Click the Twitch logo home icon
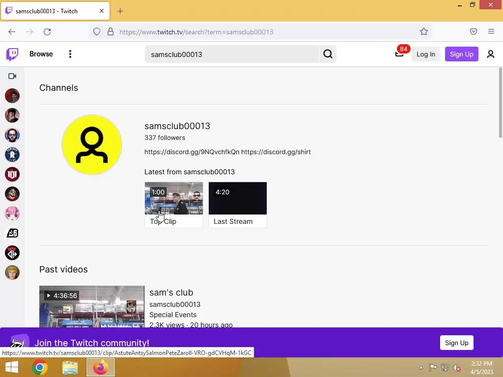 [12, 54]
